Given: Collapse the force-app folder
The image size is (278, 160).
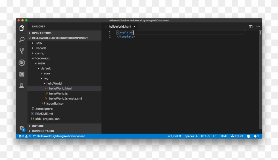Looking at the screenshot, I should click(x=64, y=58).
